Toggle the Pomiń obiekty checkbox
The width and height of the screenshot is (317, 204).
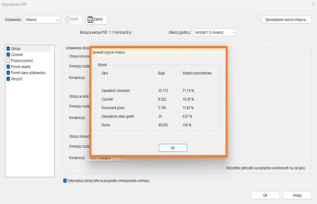click(8, 67)
